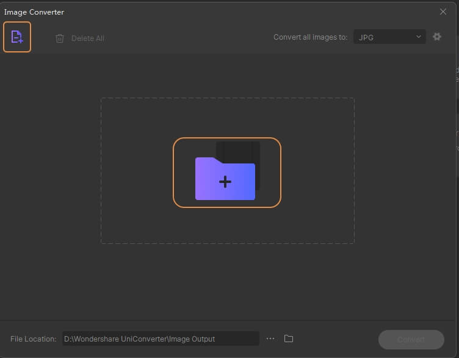Click the empty toolbar area beside Delete All
Screen dimensions: 459x358
(183, 38)
